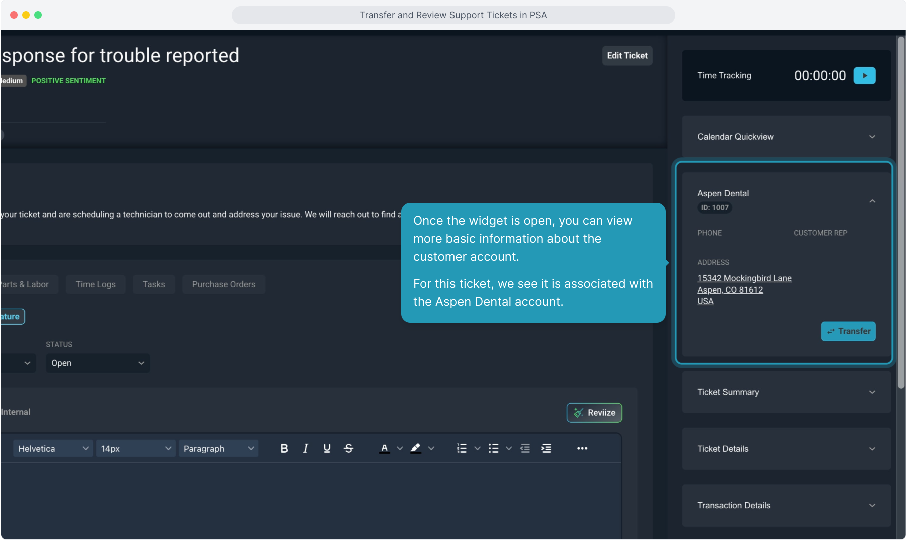Toggle italic text formatting
This screenshot has width=907, height=540.
tap(305, 449)
